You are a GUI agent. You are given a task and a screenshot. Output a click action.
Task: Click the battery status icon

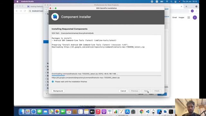tap(162, 2)
